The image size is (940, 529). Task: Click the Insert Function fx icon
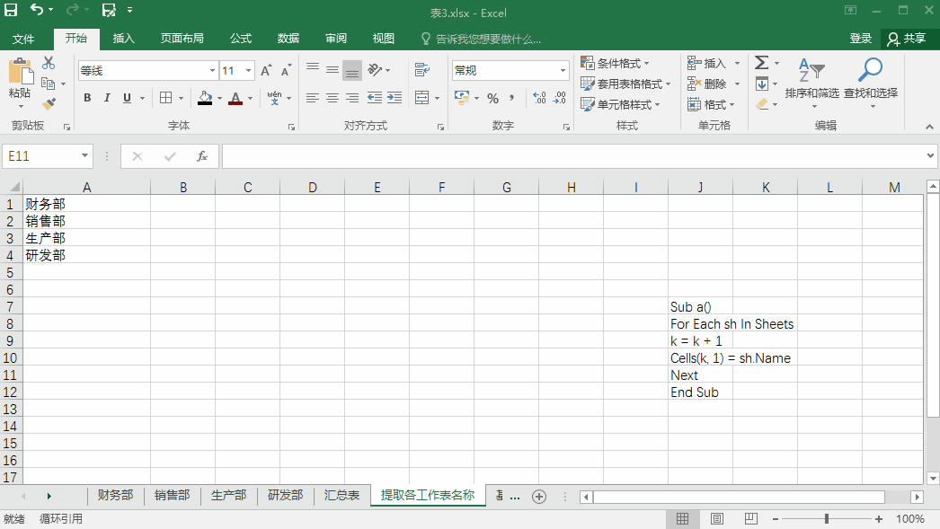tap(202, 156)
